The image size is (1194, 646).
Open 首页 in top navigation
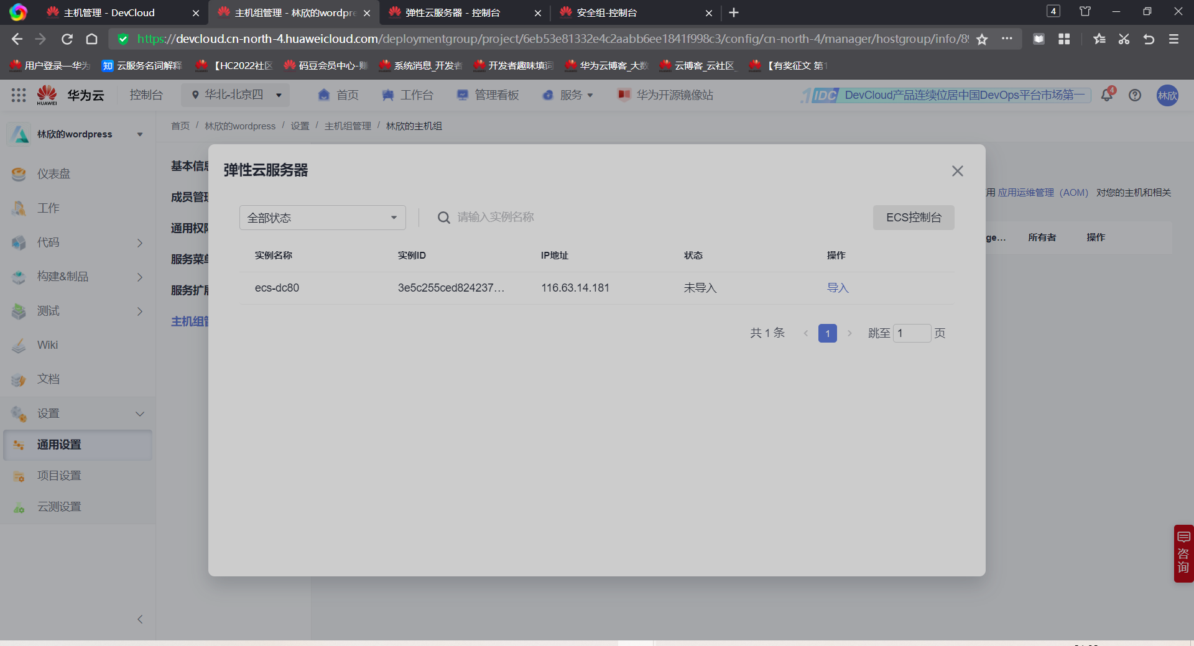coord(338,95)
